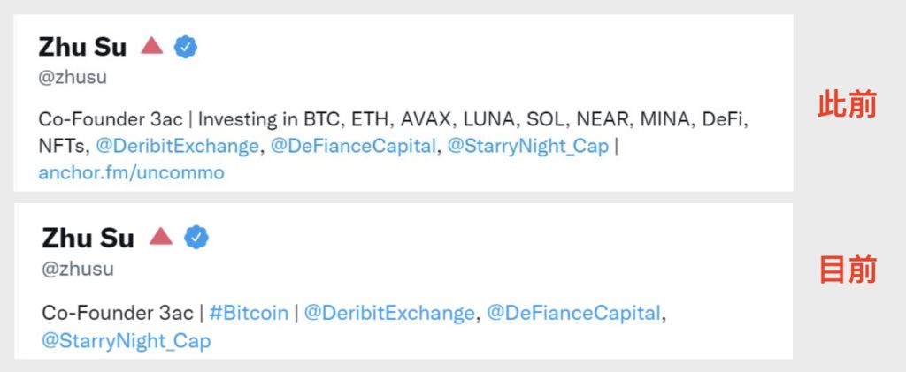The width and height of the screenshot is (906, 372).
Task: Select the @zhusu handle in the 此前 profile
Action: [73, 77]
